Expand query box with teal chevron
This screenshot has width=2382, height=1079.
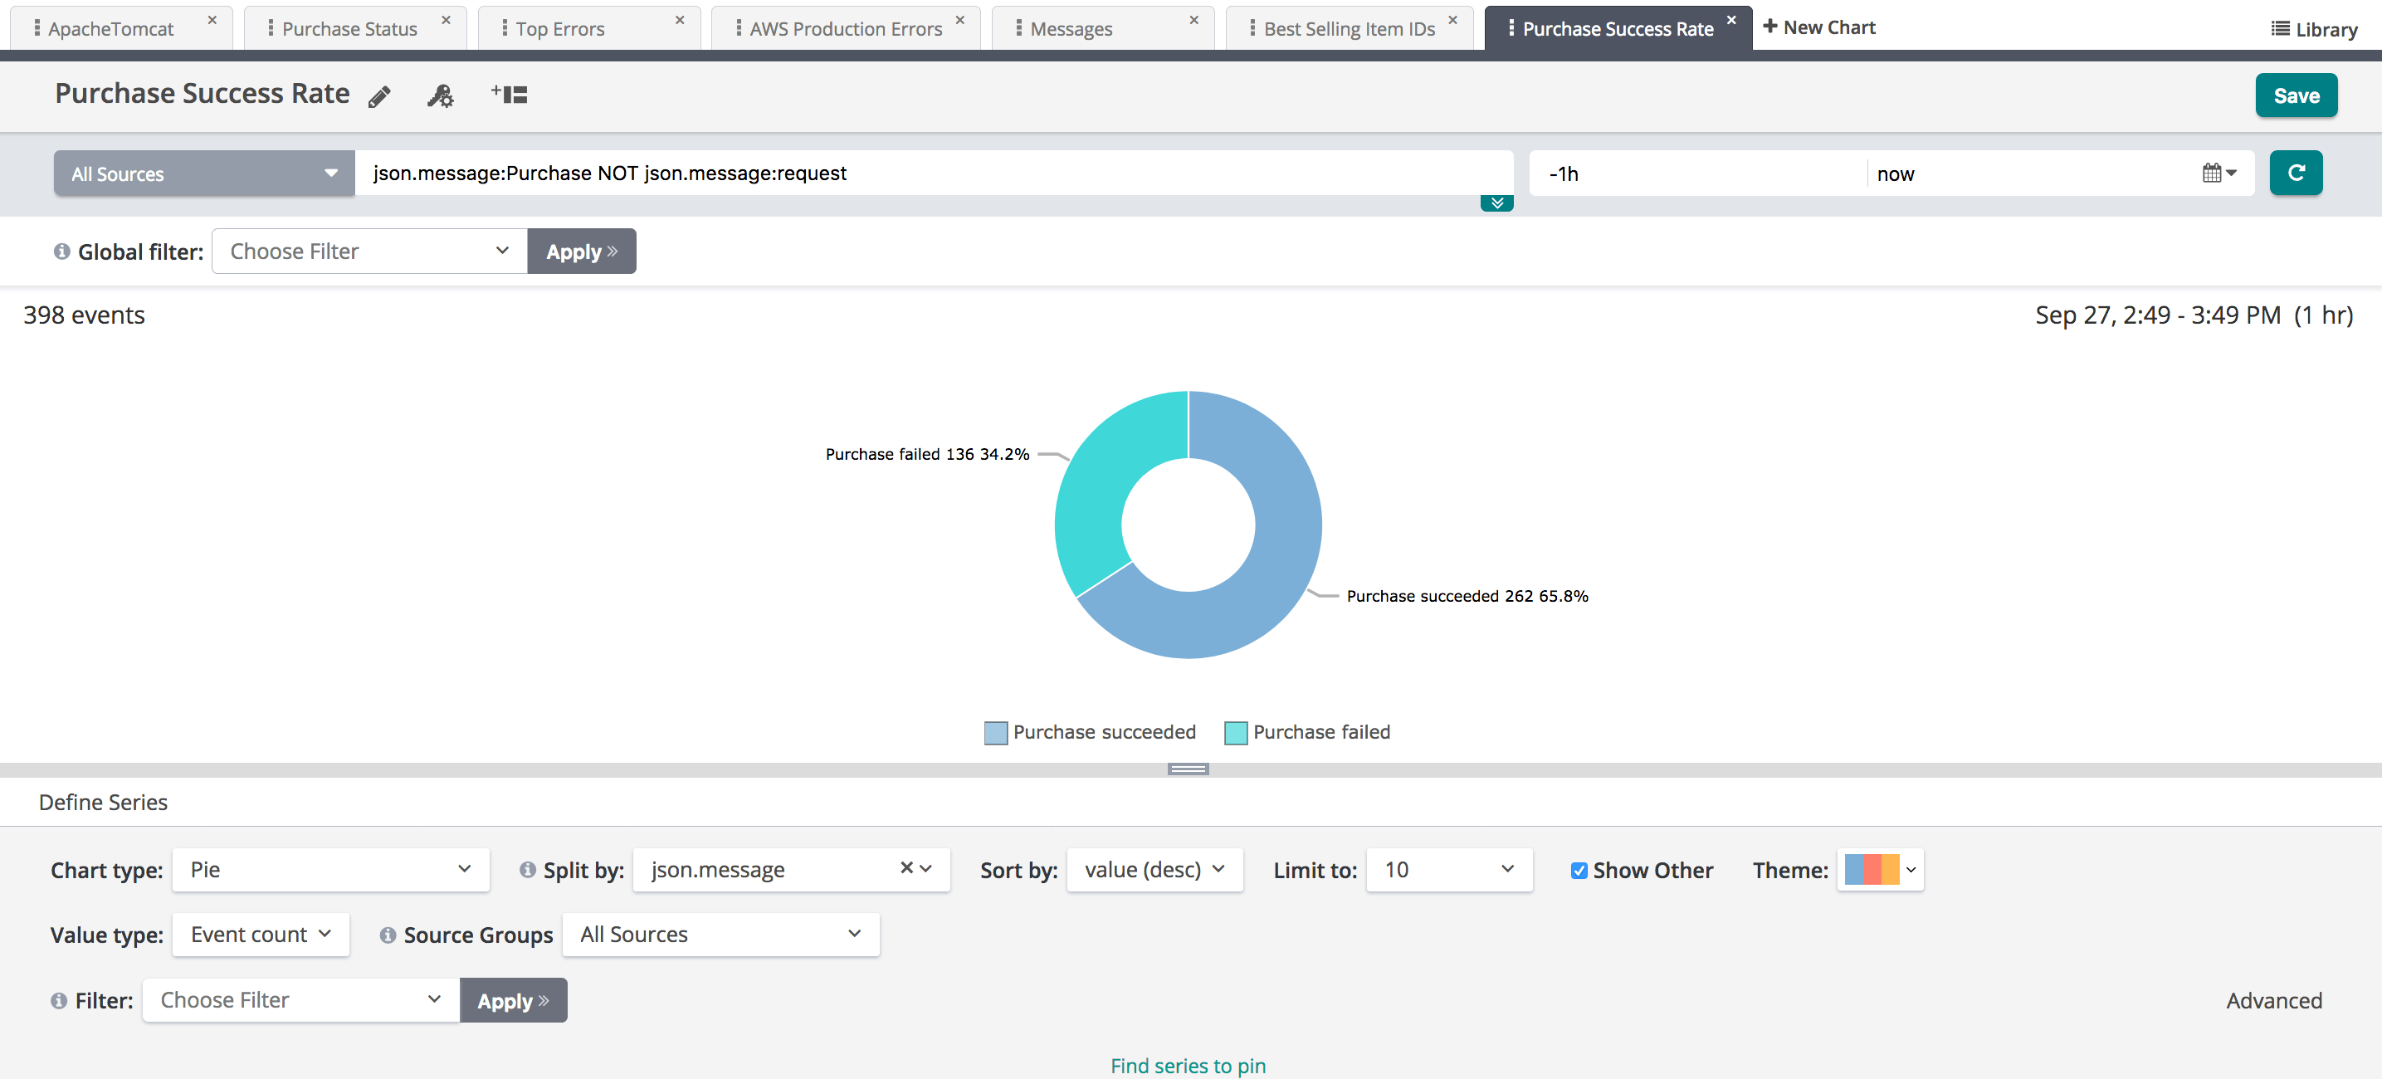[x=1496, y=203]
